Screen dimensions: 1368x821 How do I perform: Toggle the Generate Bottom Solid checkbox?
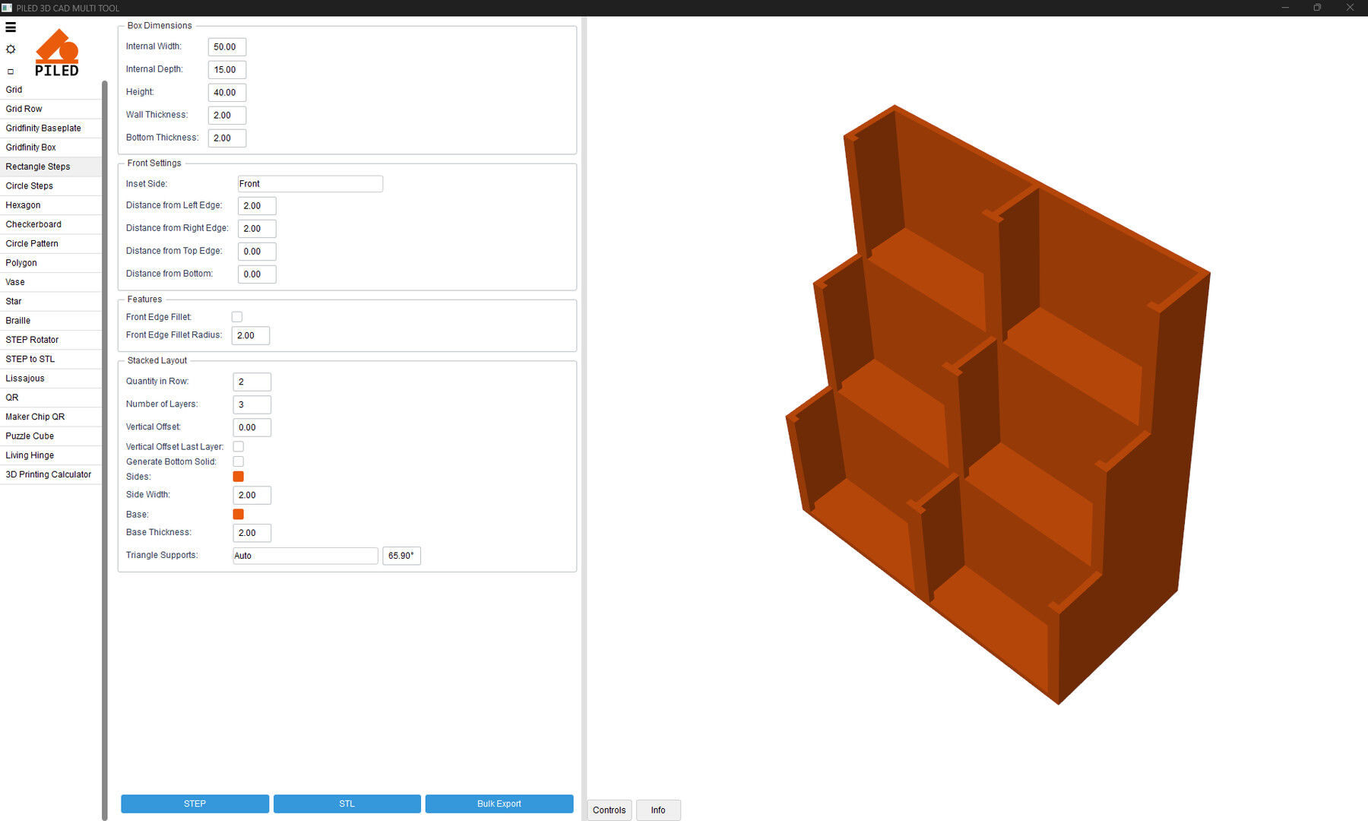[239, 461]
